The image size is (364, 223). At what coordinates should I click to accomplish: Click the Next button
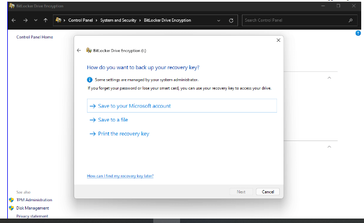[241, 192]
